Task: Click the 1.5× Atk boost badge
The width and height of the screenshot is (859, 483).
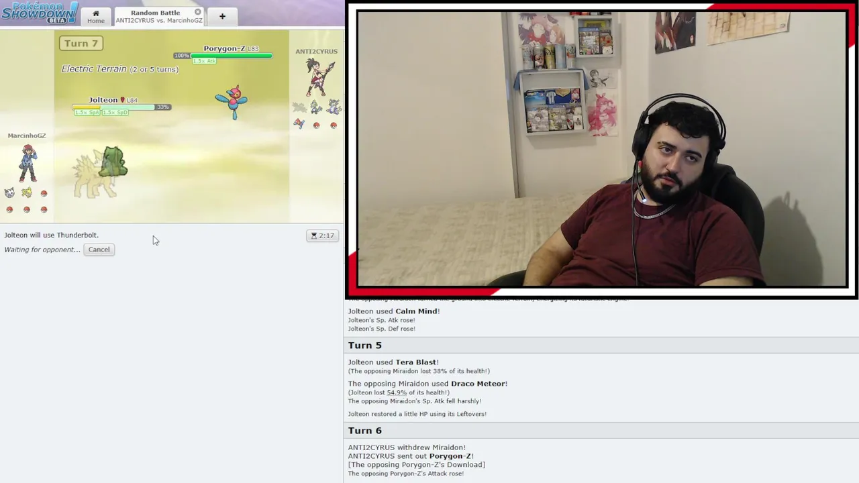Action: (x=205, y=61)
